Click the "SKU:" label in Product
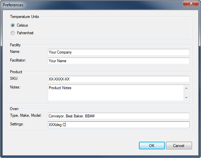This screenshot has height=158, width=201. [14, 78]
